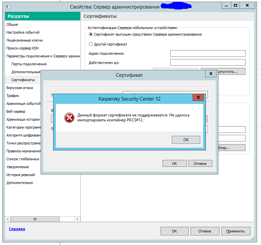The image size is (261, 245).
Task: Click OK in the Сертификат dialog
Action: click(174, 164)
